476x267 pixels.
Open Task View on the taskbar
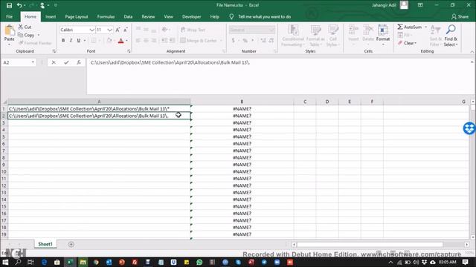click(30, 262)
